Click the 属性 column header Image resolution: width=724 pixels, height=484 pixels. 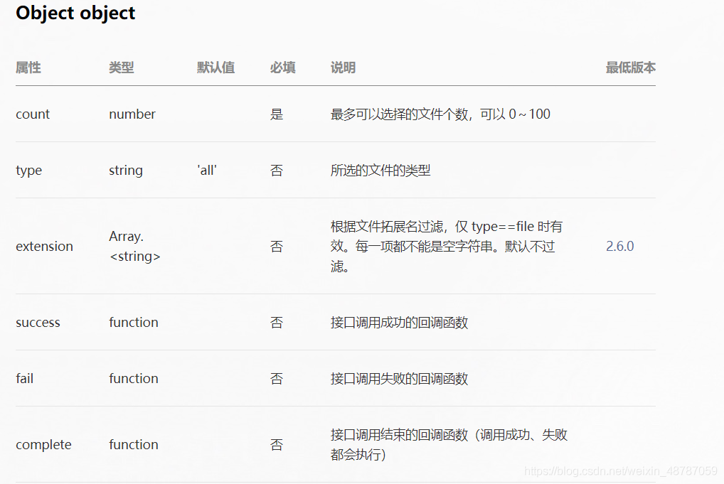point(28,68)
